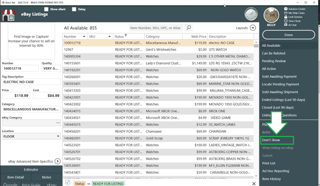The width and height of the screenshot is (320, 186).
Task: Select Pending Review view
Action: point(274,61)
